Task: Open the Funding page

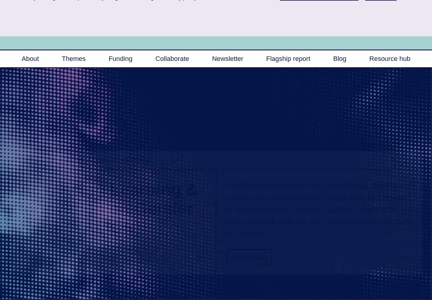Action: [x=120, y=59]
